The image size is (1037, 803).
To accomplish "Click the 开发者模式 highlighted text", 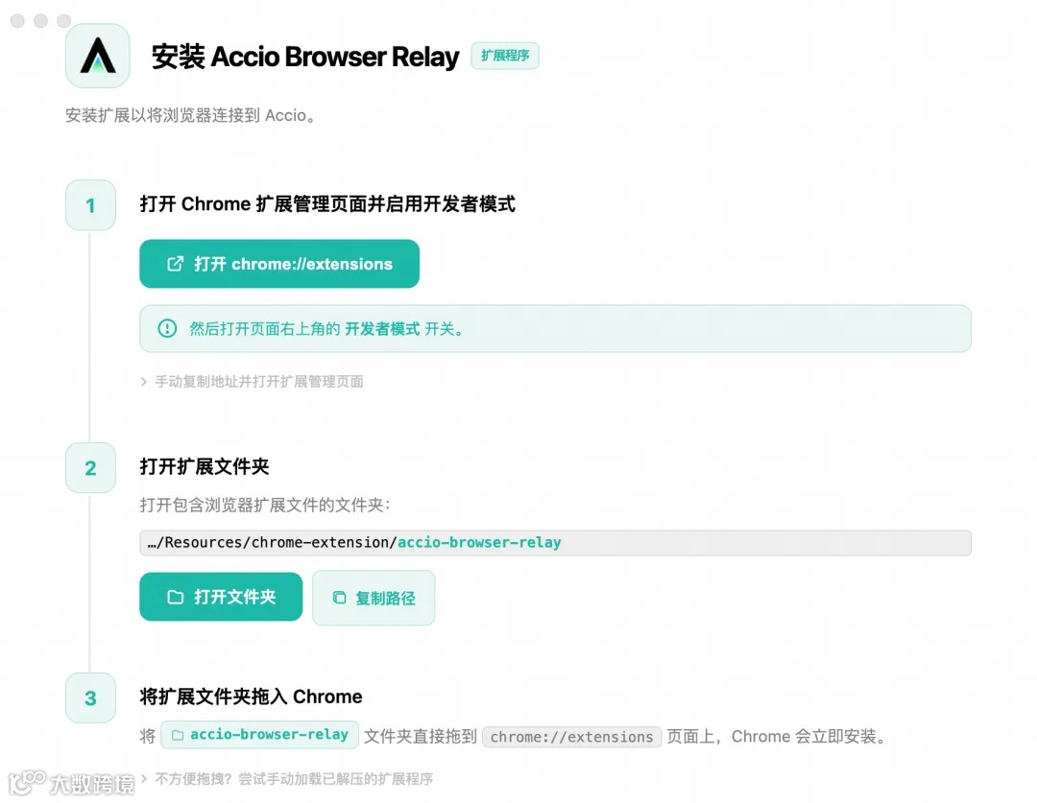I will click(382, 328).
